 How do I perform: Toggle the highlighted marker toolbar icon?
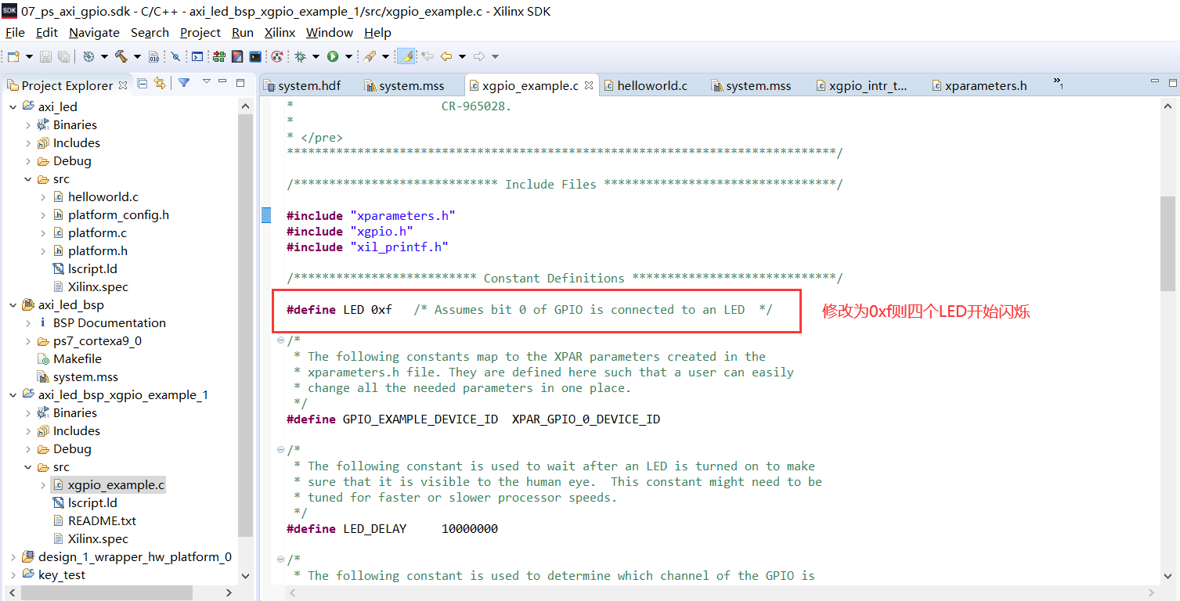point(406,56)
